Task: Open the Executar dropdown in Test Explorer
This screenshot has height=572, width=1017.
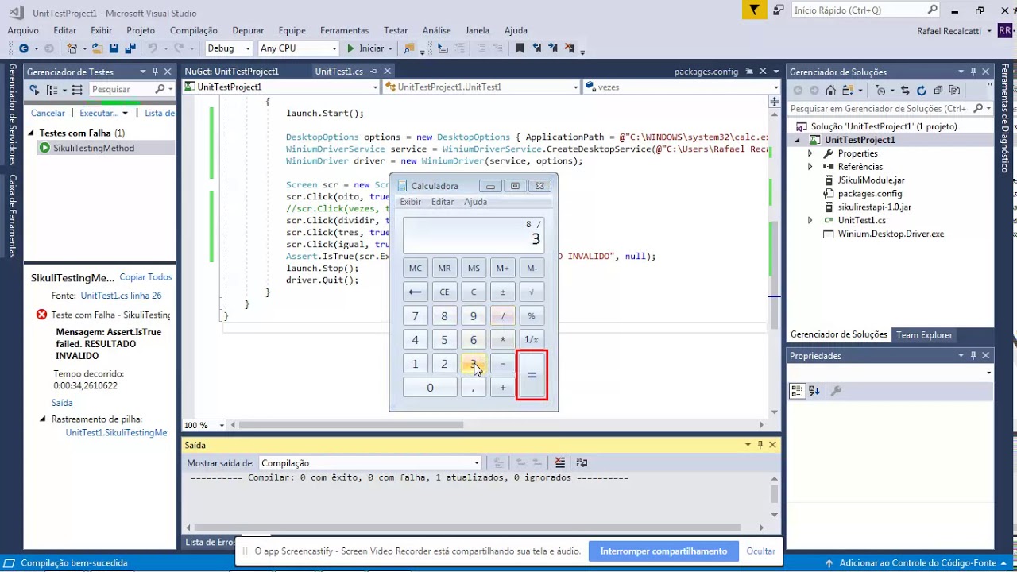Action: (125, 113)
